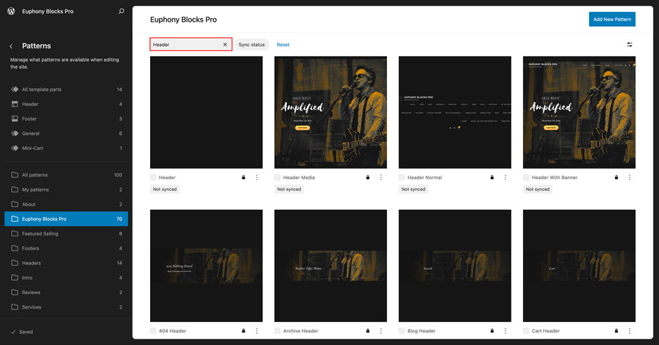
Task: Click the Add New Pattern button
Action: (611, 19)
